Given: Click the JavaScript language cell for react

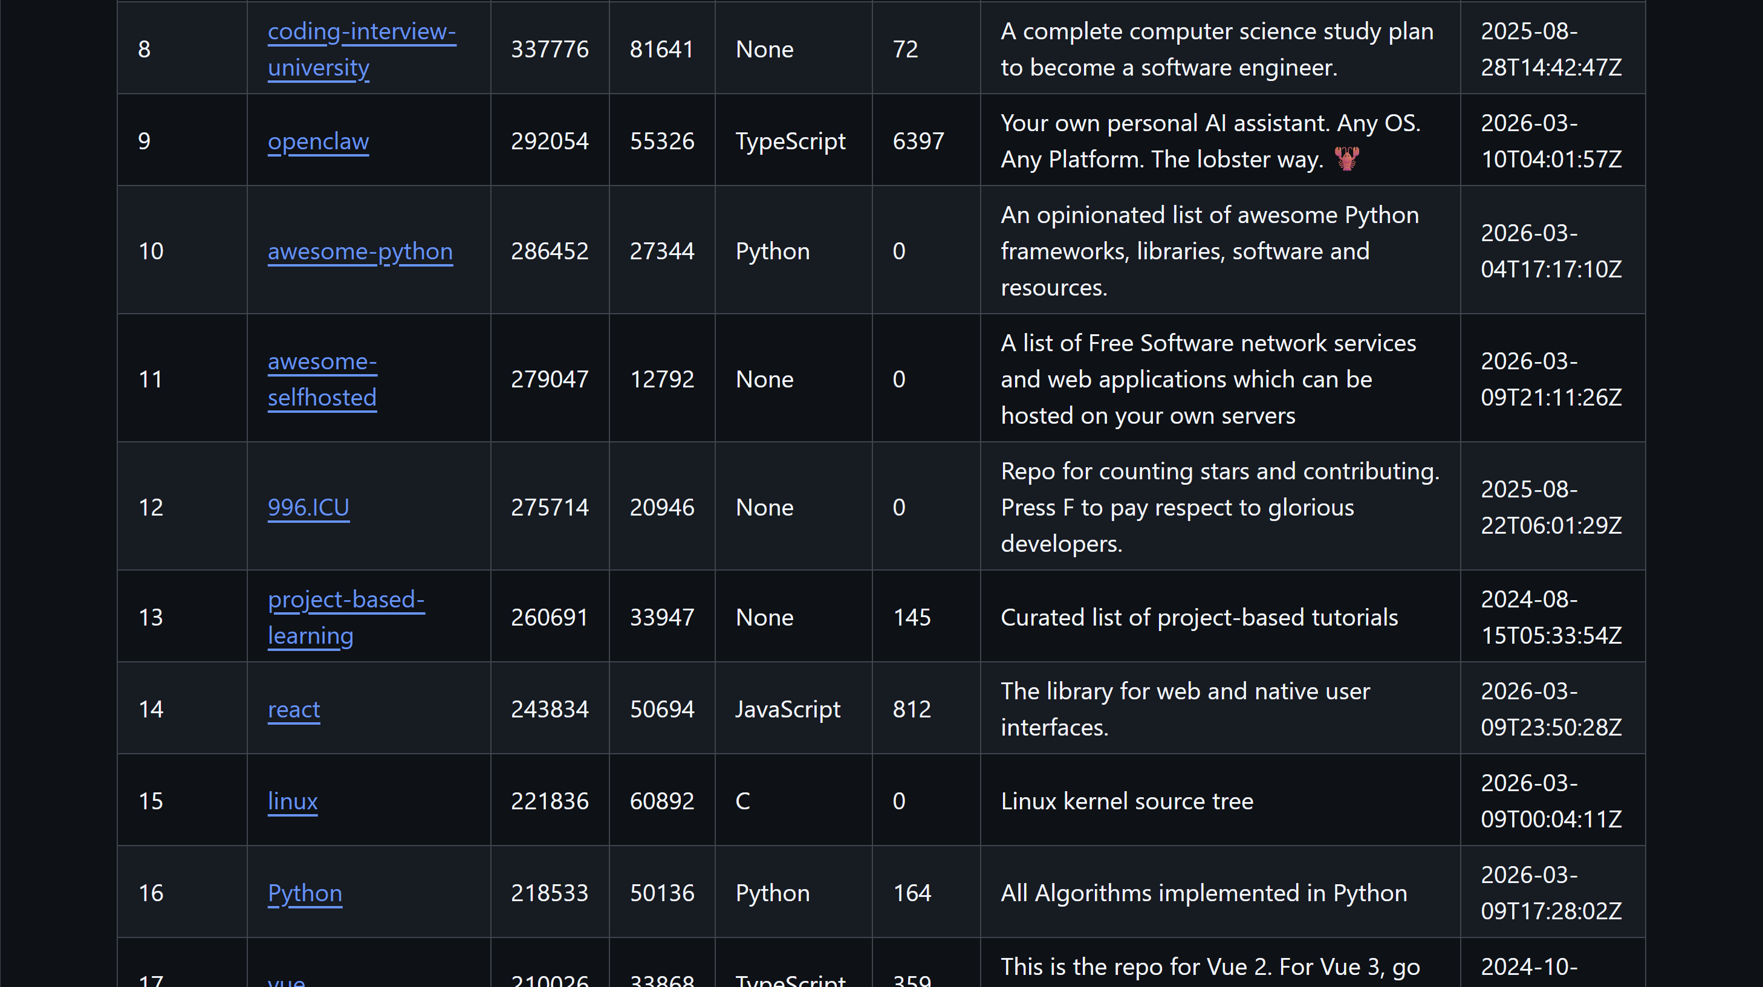Looking at the screenshot, I should click(787, 710).
